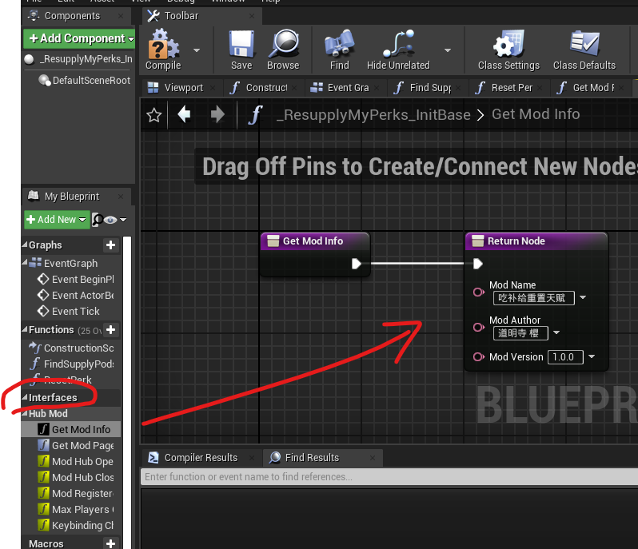Edit the Mod Name text field

[x=533, y=298]
